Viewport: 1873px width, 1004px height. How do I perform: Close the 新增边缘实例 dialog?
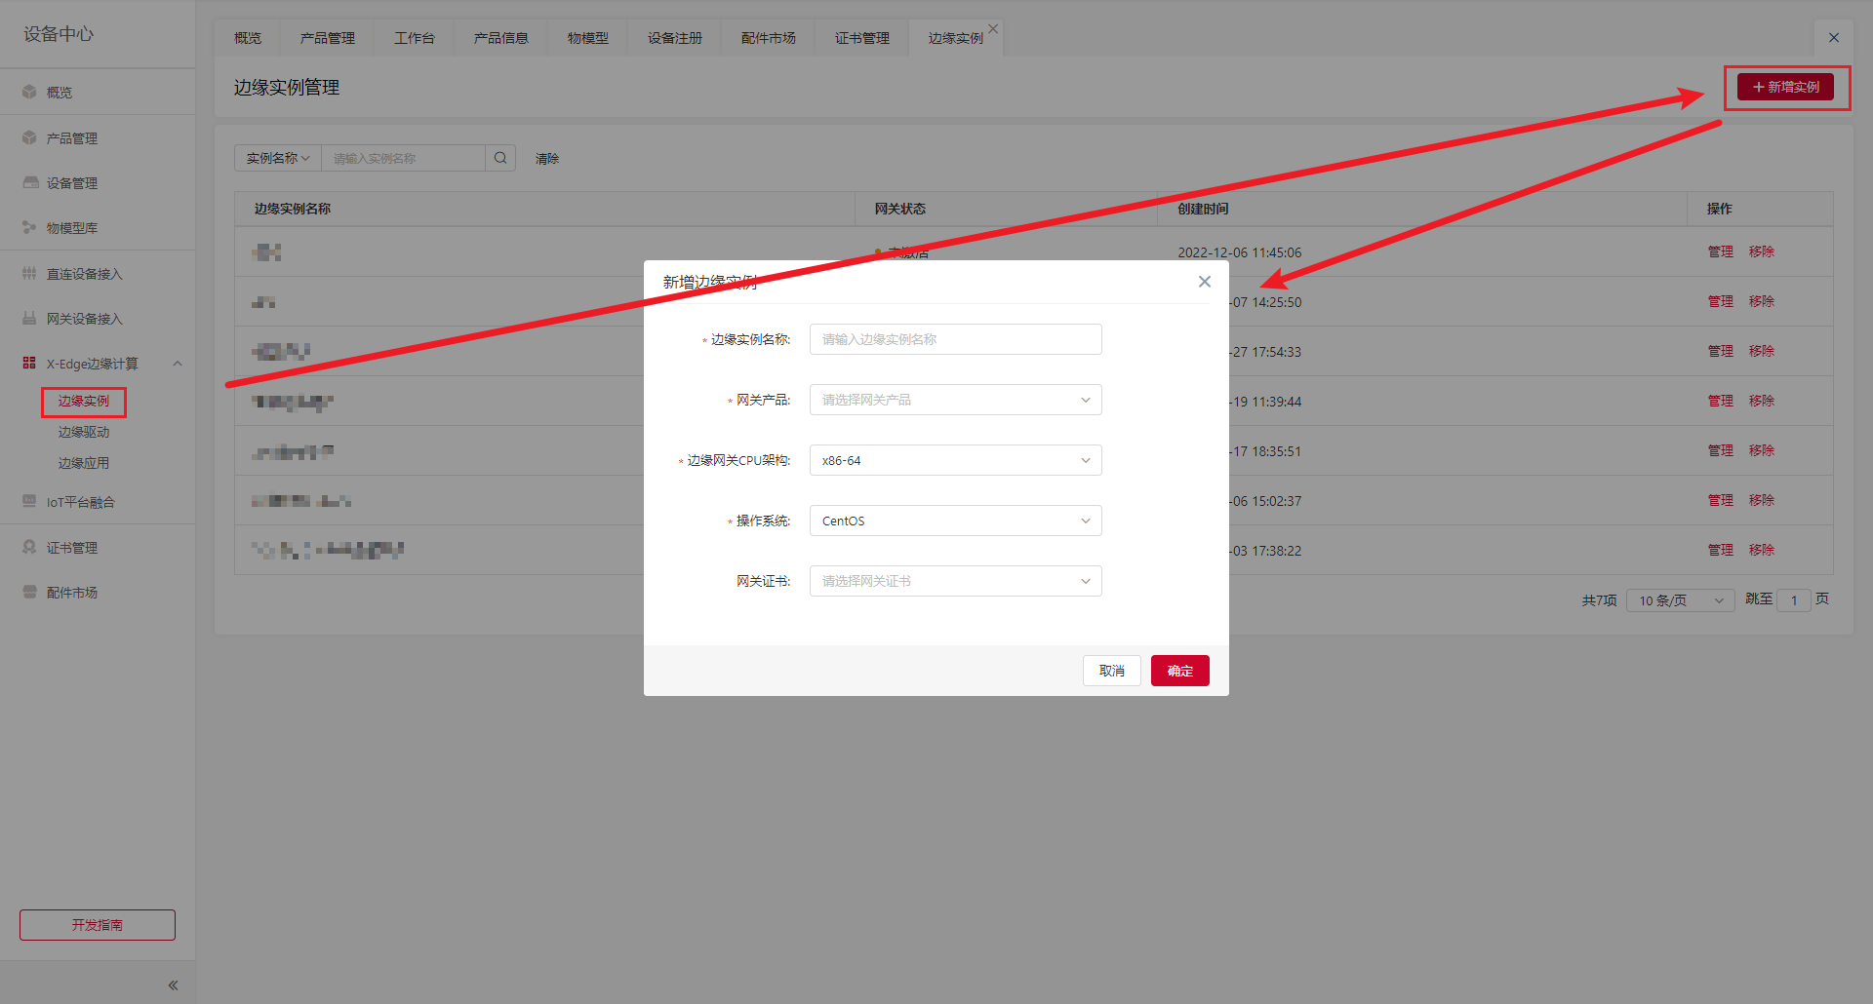point(1205,282)
